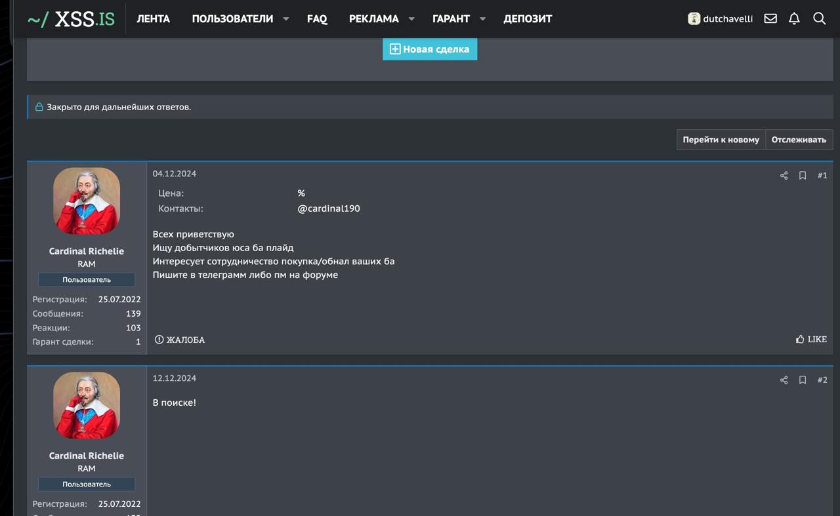Click the Новая сделка button
Screen dimensions: 840x516
point(430,49)
